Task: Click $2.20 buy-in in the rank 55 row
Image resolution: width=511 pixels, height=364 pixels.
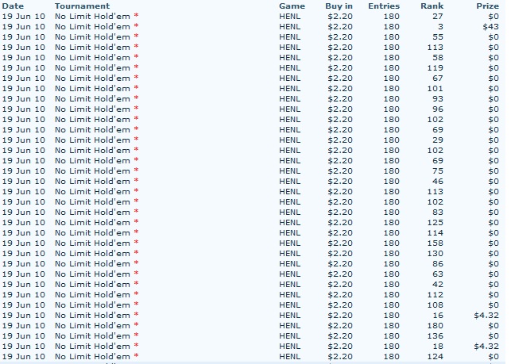Action: click(340, 37)
